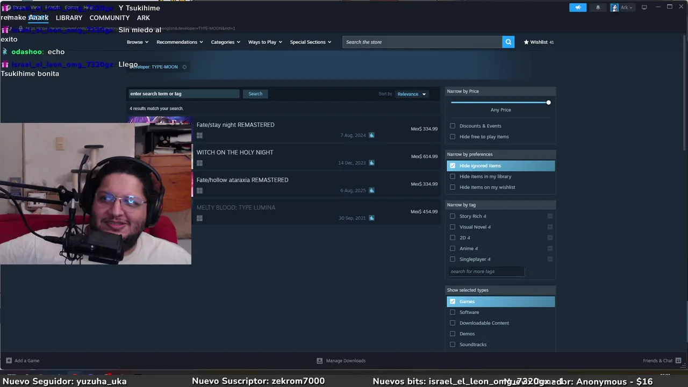The height and width of the screenshot is (387, 688).
Task: Uncheck the Games type checkbox
Action: pos(453,302)
